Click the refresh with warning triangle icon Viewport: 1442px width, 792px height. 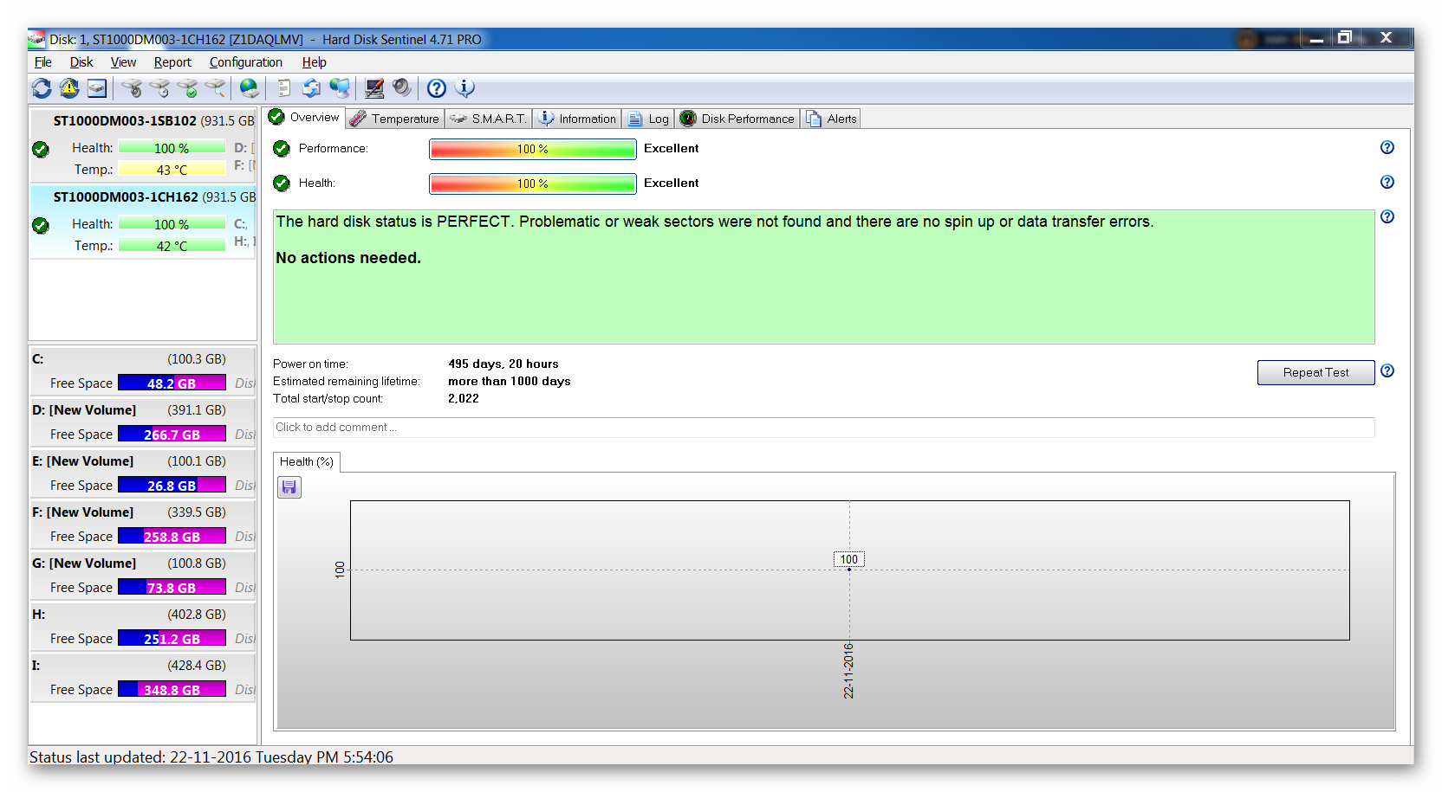click(69, 88)
